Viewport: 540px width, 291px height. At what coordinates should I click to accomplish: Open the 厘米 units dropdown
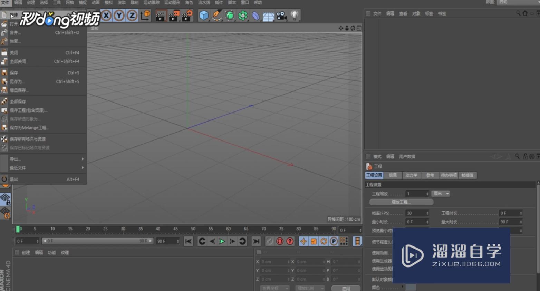click(x=441, y=194)
